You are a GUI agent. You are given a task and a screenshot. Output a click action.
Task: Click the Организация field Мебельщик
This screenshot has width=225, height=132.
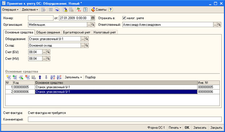pos(58,25)
